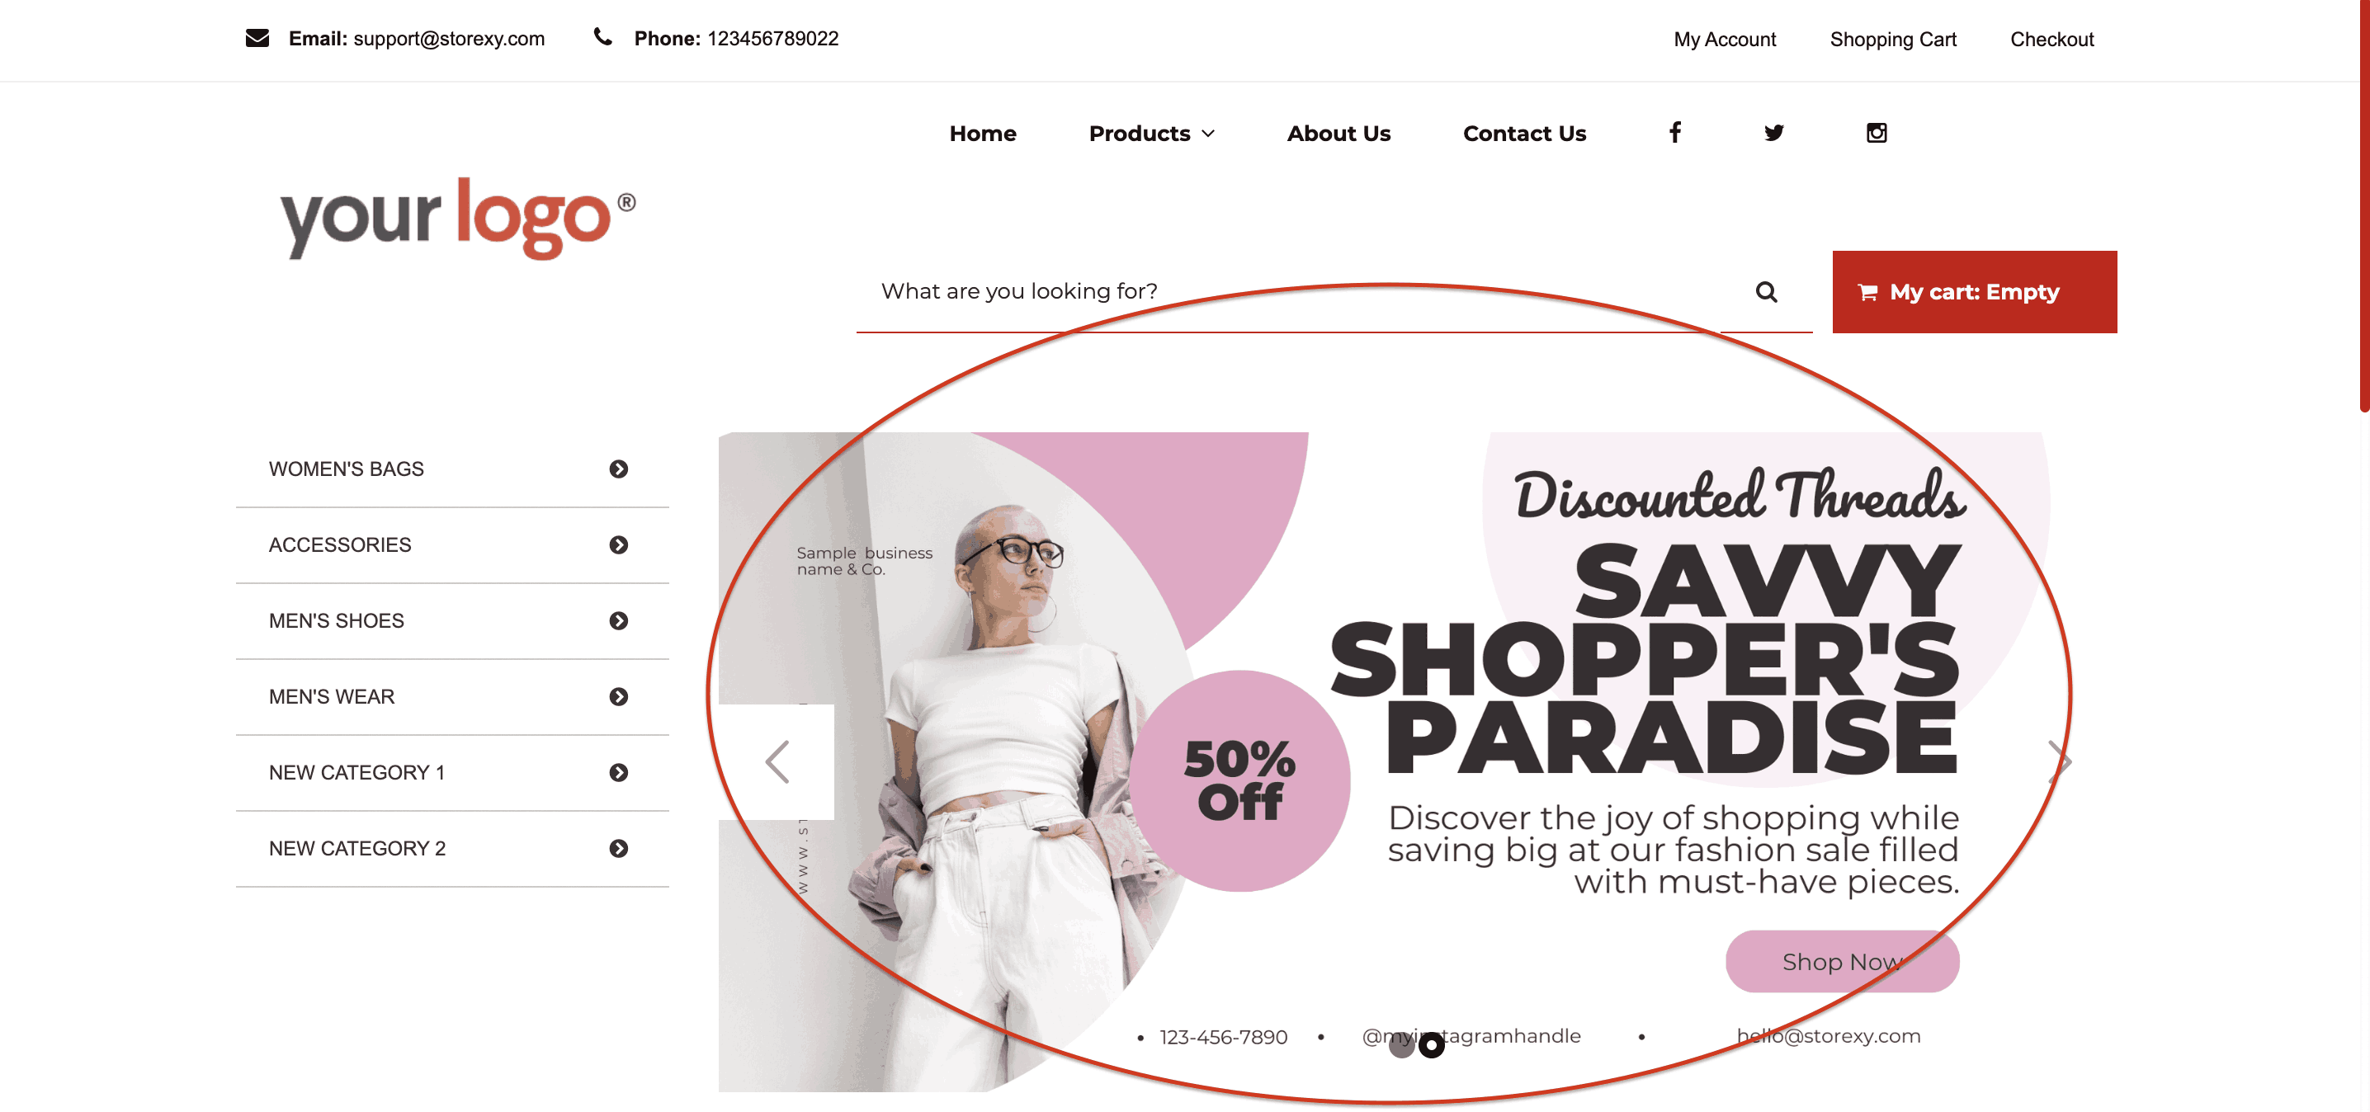
Task: Open the Instagram social icon
Action: (1876, 133)
